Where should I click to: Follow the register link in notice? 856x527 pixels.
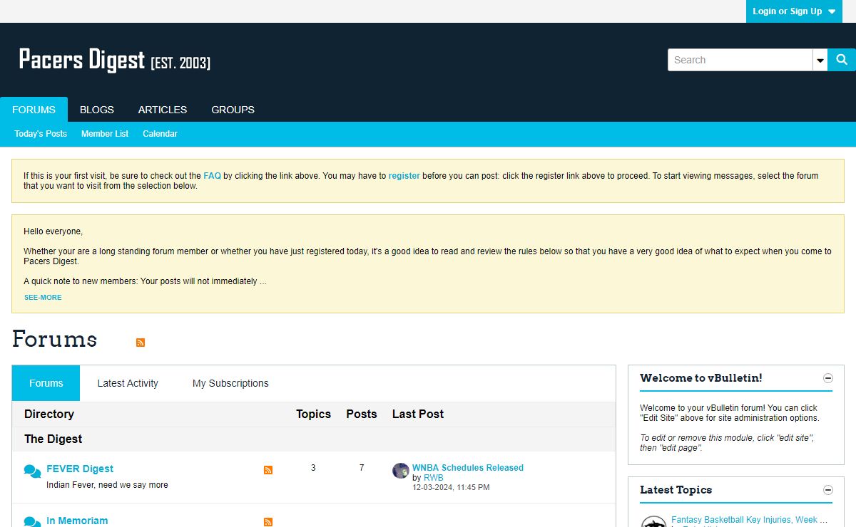(404, 176)
